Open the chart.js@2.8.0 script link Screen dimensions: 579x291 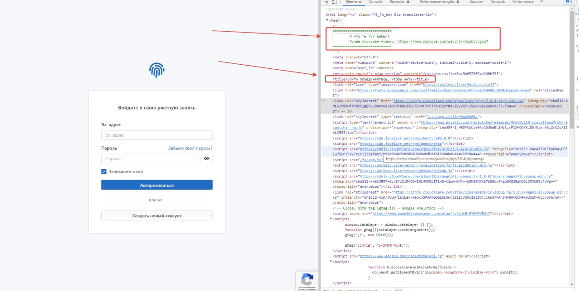click(x=405, y=138)
